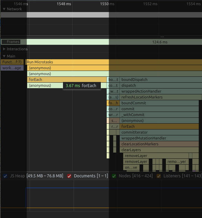The height and width of the screenshot is (218, 202).
Task: Uncheck the Documents checkbox
Action: pyautogui.click(x=69, y=176)
